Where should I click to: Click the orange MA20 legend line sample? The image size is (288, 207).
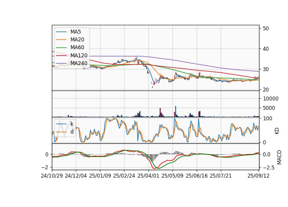point(61,40)
